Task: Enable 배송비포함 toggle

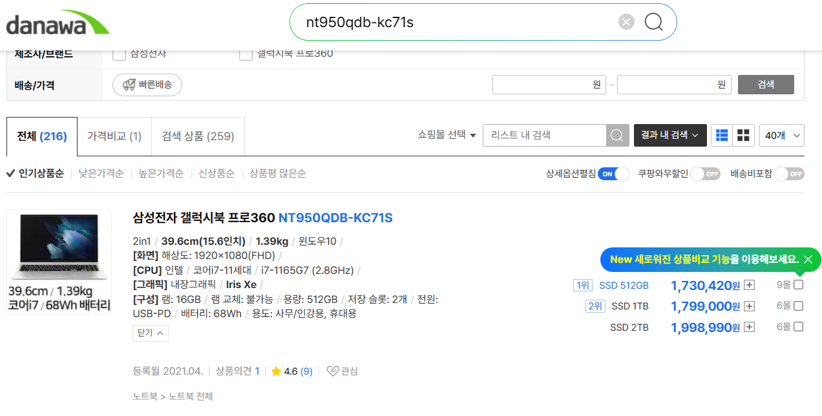Action: [789, 174]
